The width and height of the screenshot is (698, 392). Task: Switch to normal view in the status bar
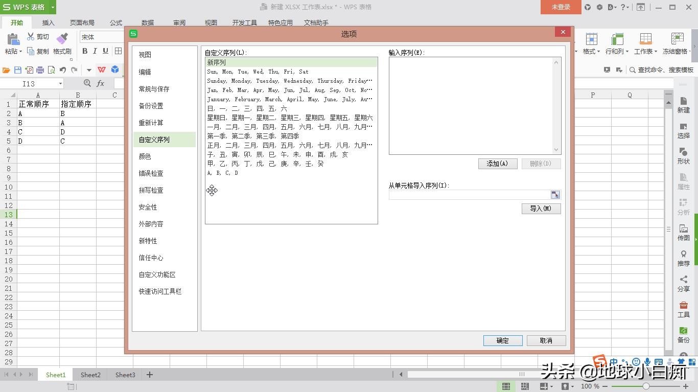505,386
